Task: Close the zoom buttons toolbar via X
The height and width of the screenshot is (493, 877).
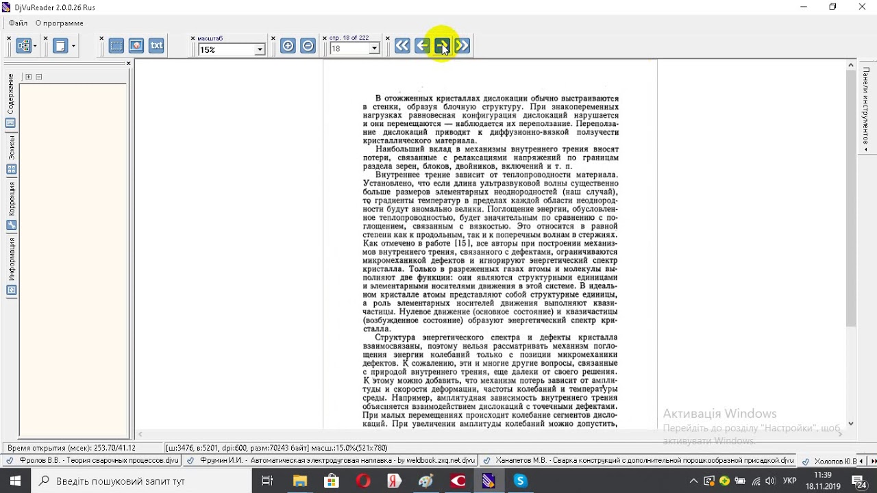Action: pos(273,38)
